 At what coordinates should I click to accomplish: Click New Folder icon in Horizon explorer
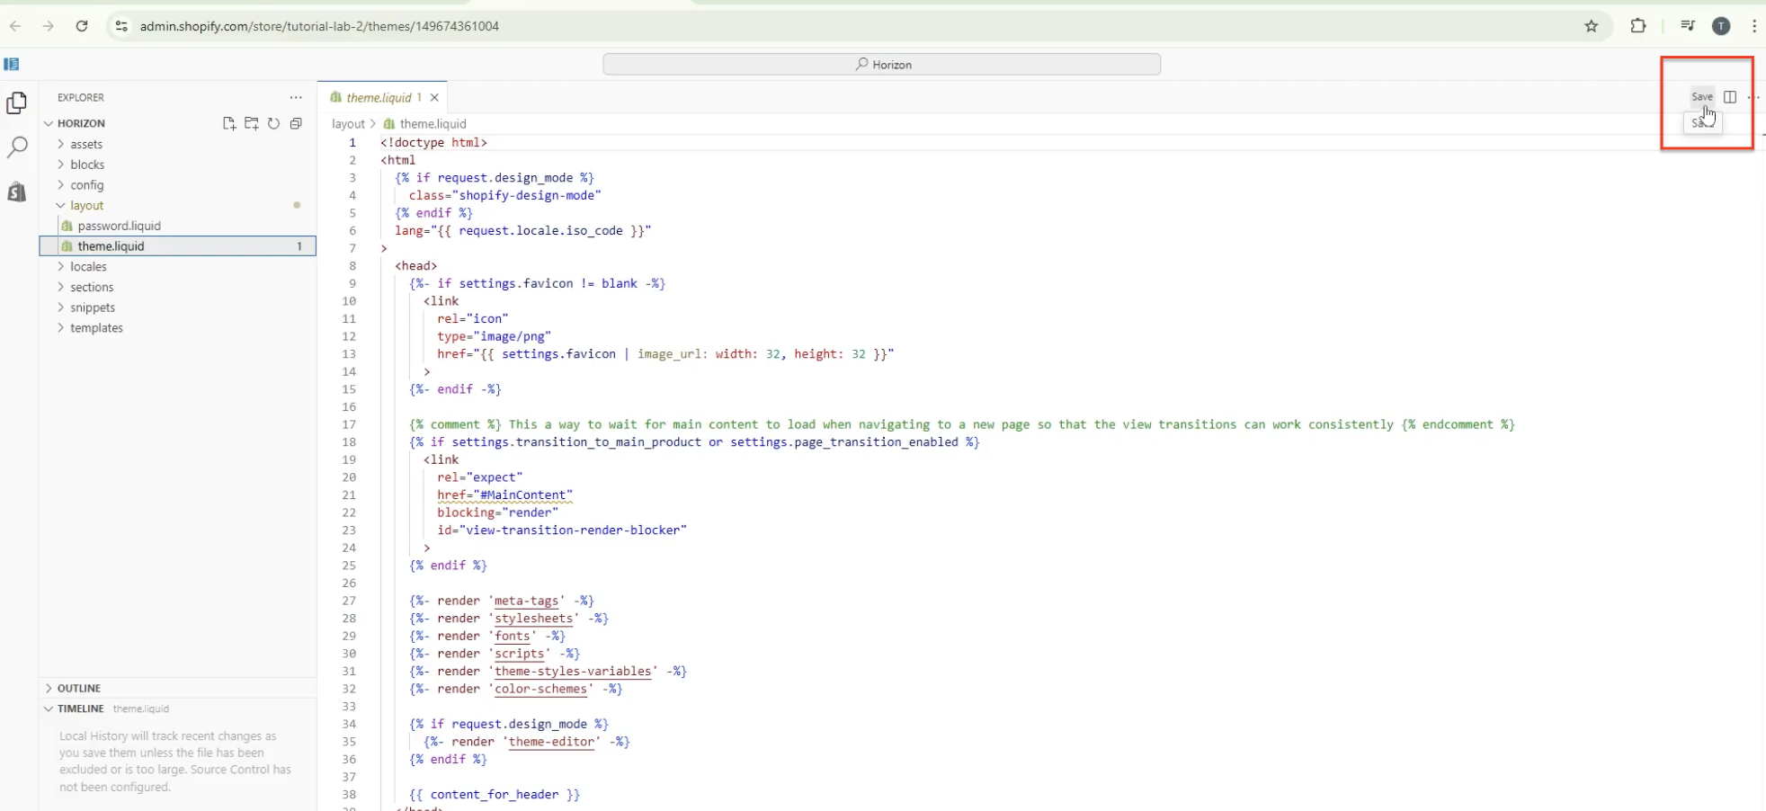pos(252,123)
